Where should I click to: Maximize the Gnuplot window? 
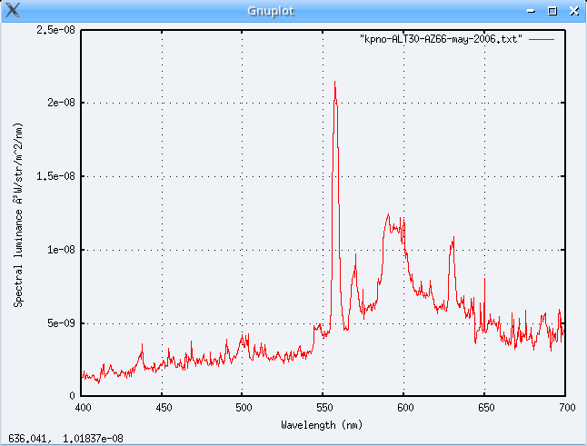click(552, 11)
